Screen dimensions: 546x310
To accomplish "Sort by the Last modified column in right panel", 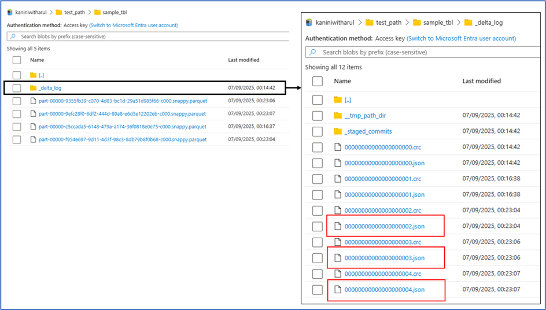I will (481, 81).
